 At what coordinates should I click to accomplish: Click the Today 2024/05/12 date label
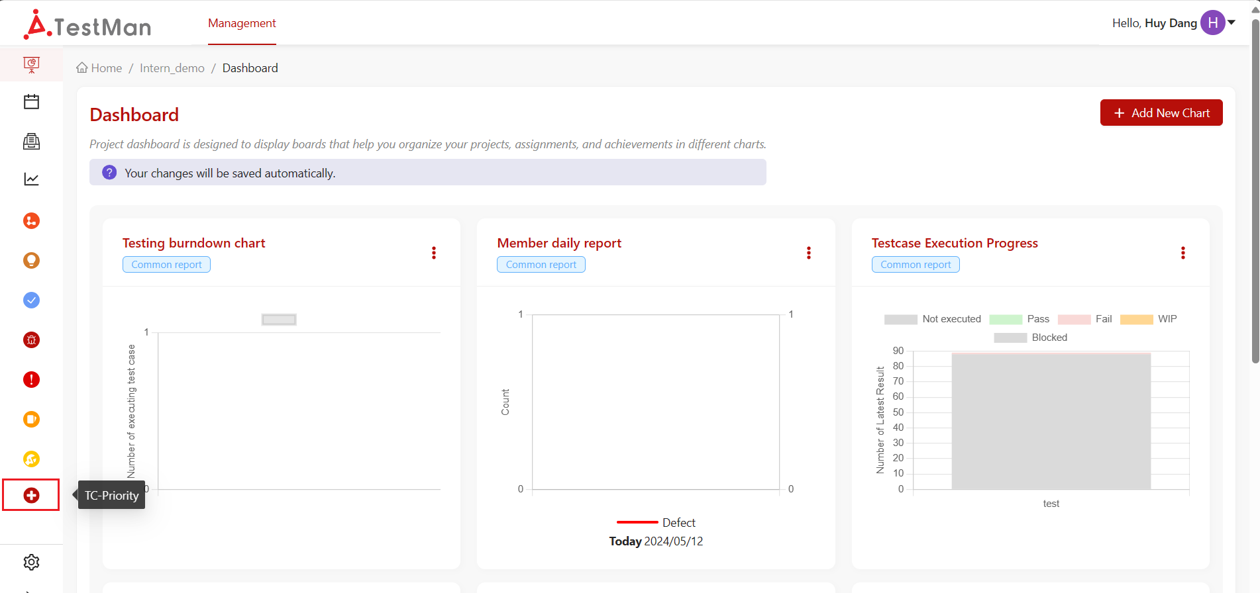click(x=656, y=541)
